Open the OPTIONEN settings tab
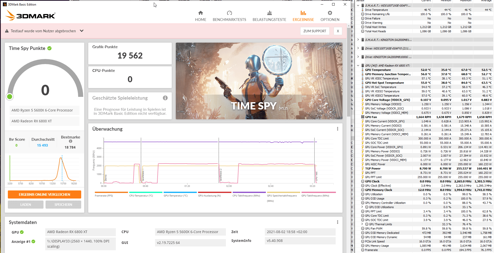Image resolution: width=494 pixels, height=253 pixels. [x=330, y=16]
